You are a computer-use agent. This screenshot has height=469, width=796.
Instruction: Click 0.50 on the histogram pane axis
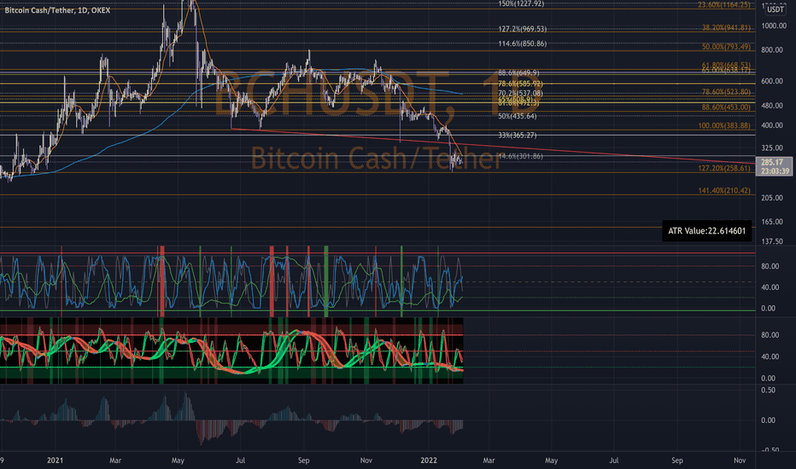coord(768,391)
